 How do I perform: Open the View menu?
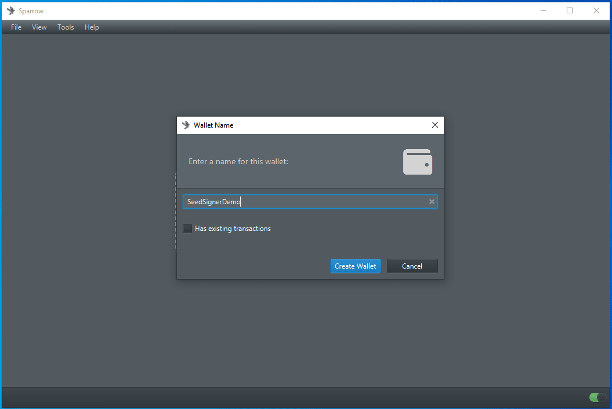(39, 27)
